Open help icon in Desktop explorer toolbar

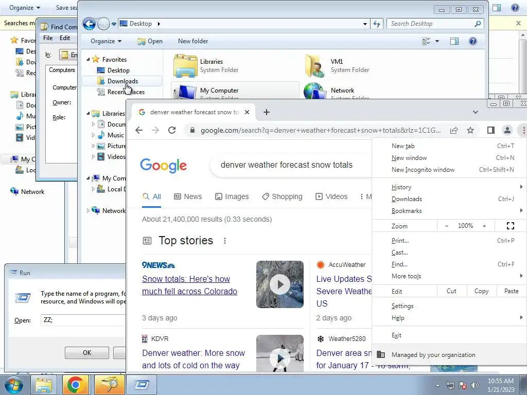pyautogui.click(x=472, y=41)
